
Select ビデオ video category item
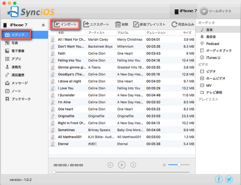click(x=208, y=71)
